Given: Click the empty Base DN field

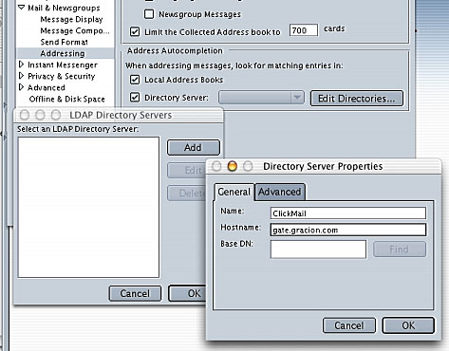Looking at the screenshot, I should (x=318, y=249).
